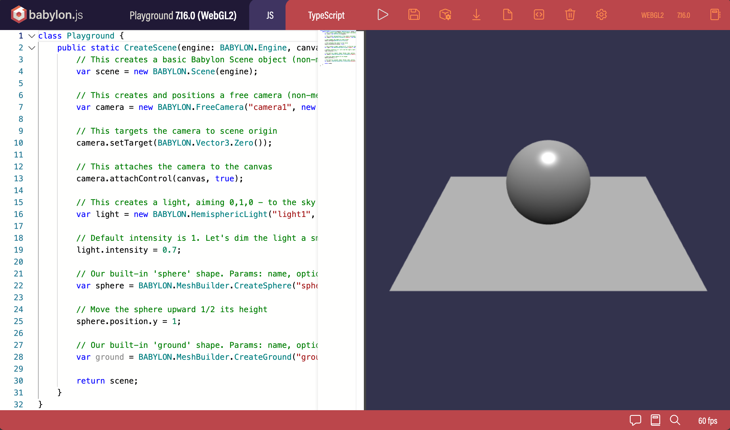The width and height of the screenshot is (730, 430).
Task: Clear the code with the trash icon
Action: click(570, 14)
